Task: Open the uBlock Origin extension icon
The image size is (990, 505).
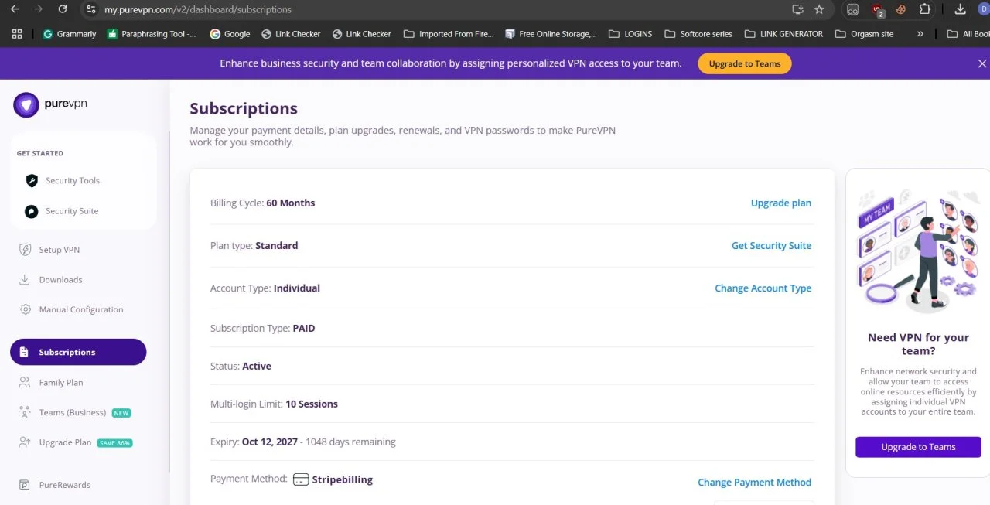Action: (878, 10)
